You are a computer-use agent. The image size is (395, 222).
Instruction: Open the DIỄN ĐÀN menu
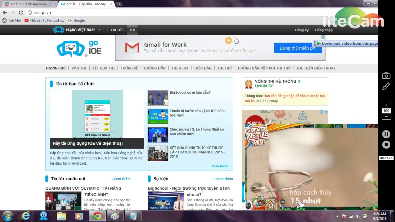(x=203, y=68)
